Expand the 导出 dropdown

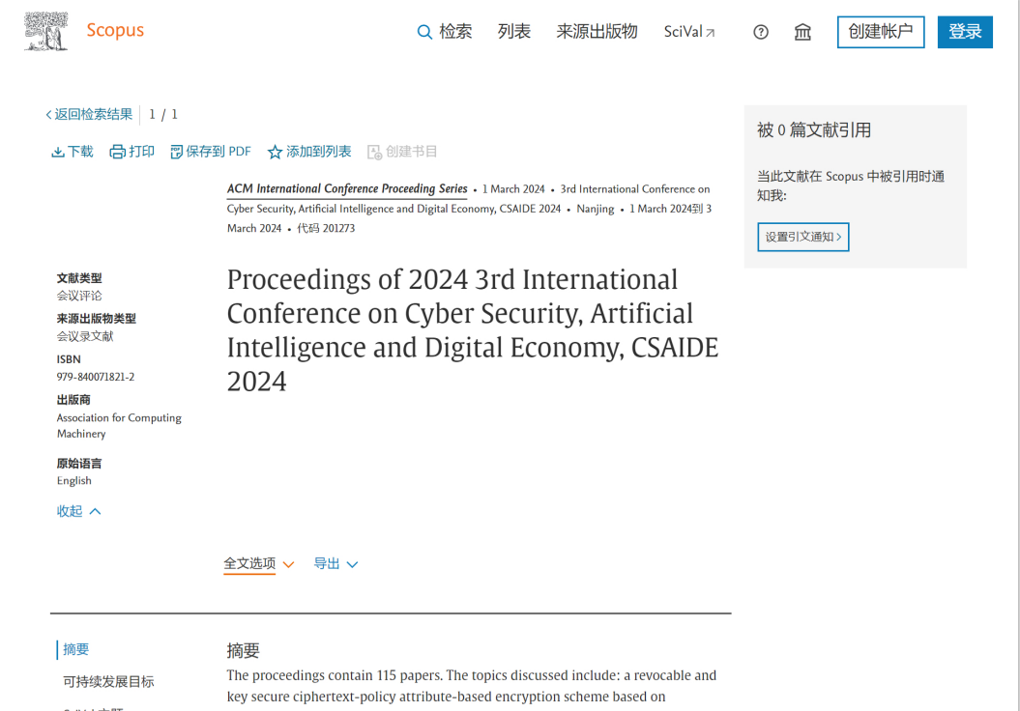pyautogui.click(x=335, y=564)
